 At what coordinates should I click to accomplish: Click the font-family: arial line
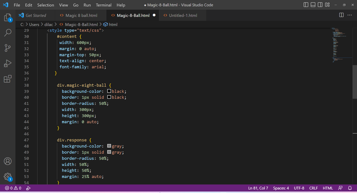coord(83,67)
